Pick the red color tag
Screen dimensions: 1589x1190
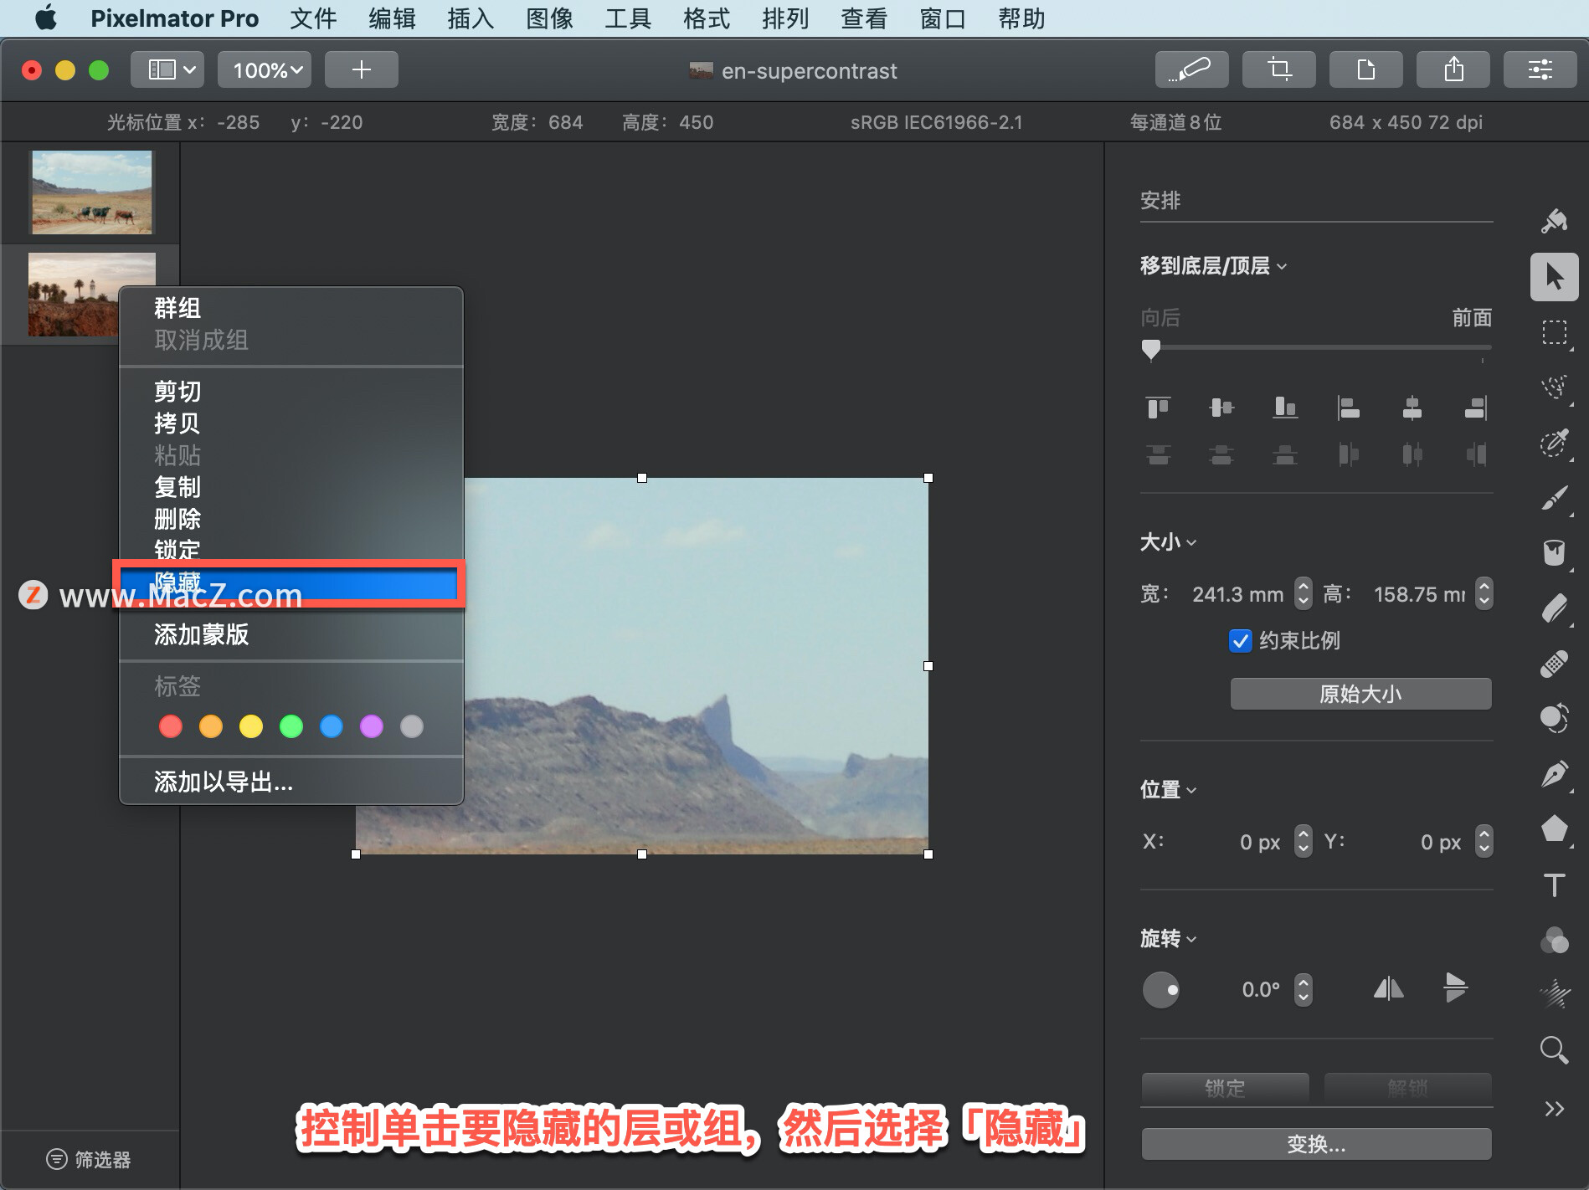[171, 726]
